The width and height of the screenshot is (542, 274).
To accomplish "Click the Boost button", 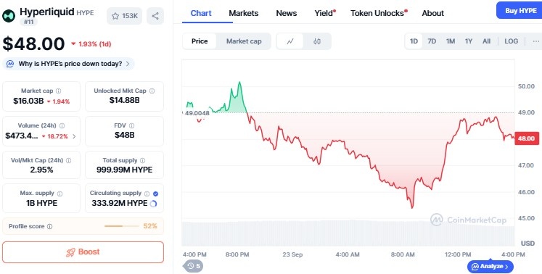I will pyautogui.click(x=83, y=252).
